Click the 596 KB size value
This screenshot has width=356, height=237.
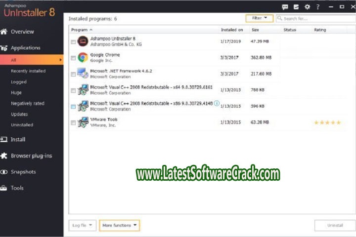[258, 106]
